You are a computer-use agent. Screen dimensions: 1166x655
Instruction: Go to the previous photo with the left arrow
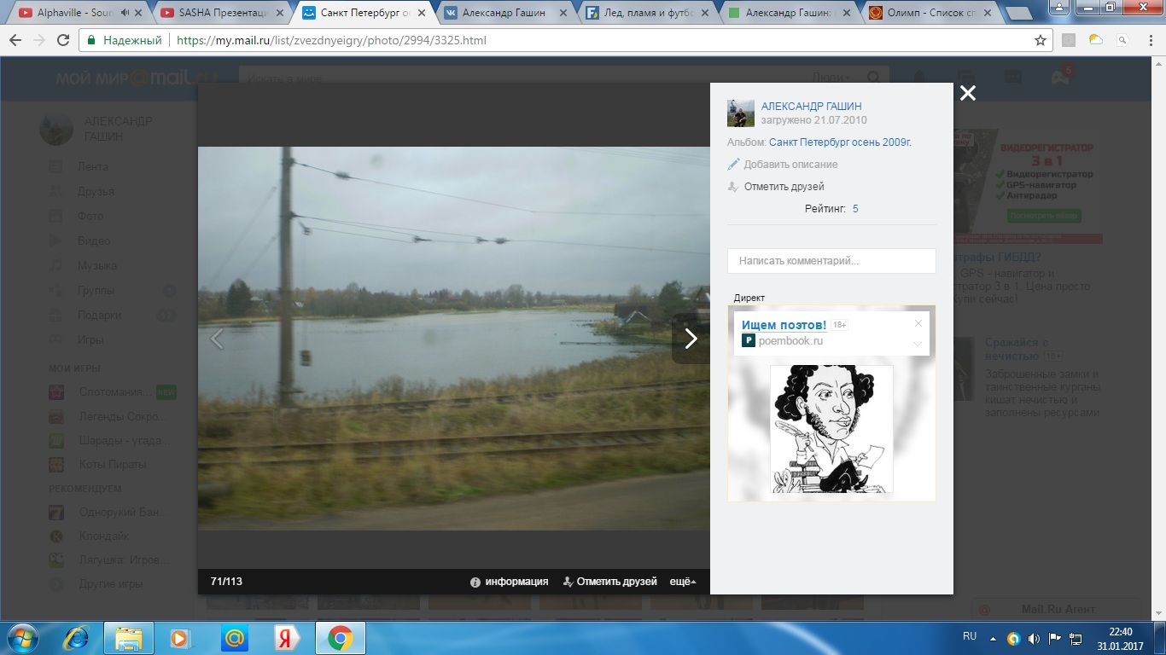pos(217,339)
